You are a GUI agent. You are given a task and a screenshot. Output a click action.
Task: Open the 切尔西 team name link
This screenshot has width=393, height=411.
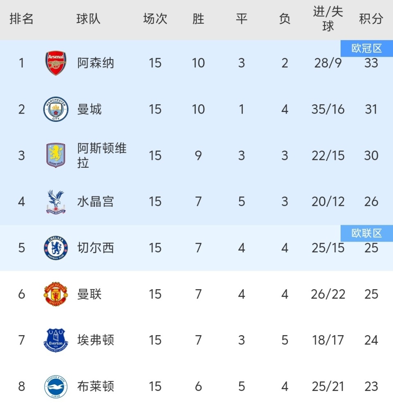click(x=95, y=248)
